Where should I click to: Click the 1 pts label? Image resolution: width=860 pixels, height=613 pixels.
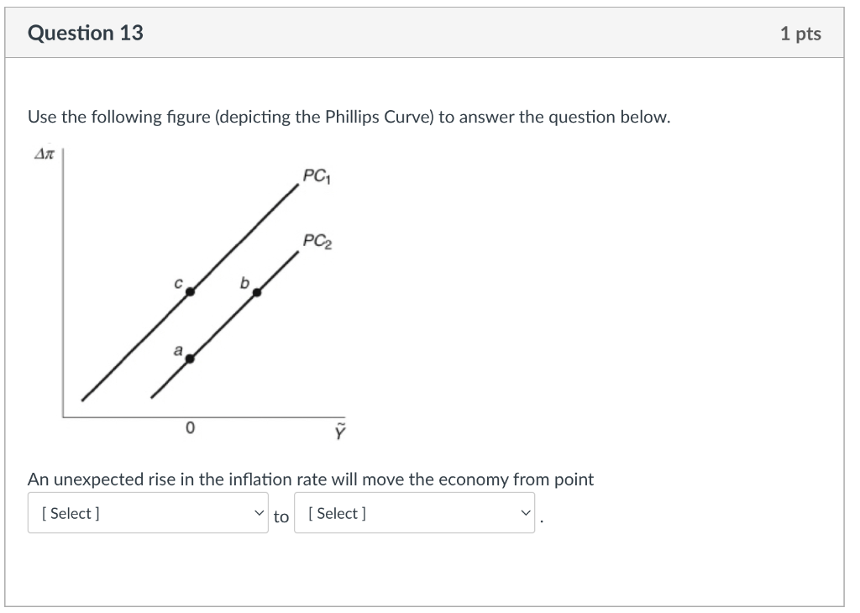(x=802, y=34)
